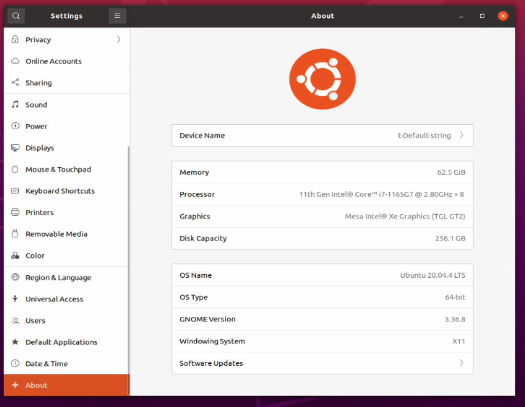This screenshot has height=407, width=525.
Task: Click the Universal Access person icon
Action: (x=15, y=299)
